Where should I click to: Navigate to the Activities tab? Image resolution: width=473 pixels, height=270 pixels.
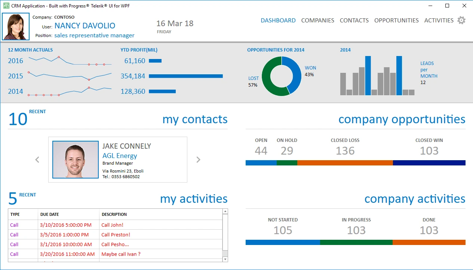[439, 21]
